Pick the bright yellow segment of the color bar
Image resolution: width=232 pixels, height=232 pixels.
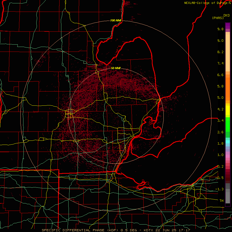(228, 110)
